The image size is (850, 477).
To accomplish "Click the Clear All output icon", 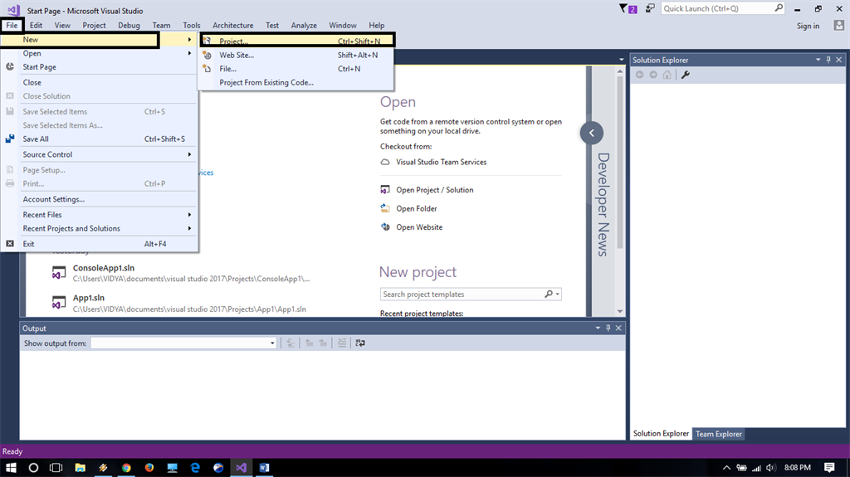I will pyautogui.click(x=341, y=343).
